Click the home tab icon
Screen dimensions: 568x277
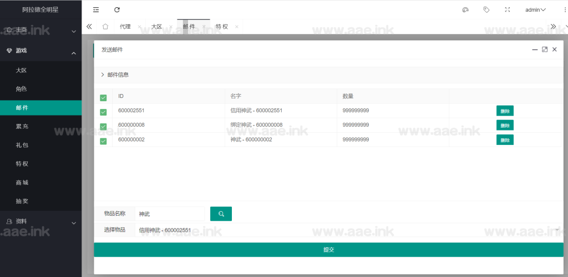click(105, 27)
